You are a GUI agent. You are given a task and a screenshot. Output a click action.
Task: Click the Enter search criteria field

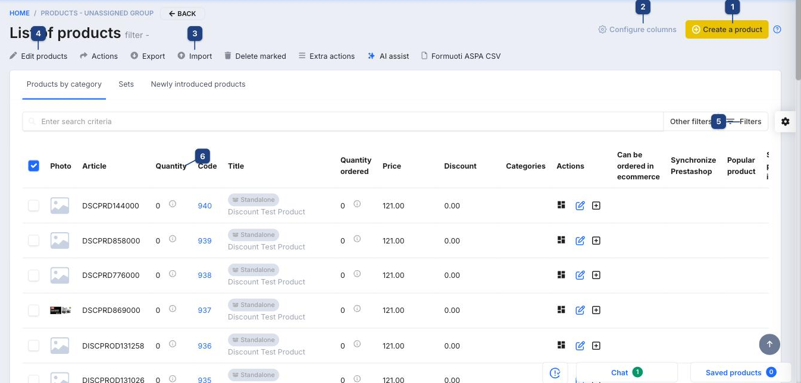(343, 121)
